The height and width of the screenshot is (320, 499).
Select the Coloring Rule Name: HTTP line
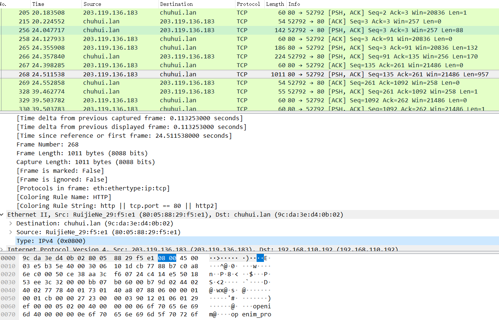(x=64, y=197)
